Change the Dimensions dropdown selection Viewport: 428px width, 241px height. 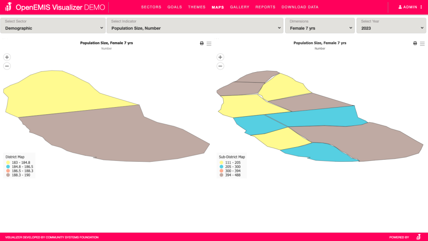320,25
